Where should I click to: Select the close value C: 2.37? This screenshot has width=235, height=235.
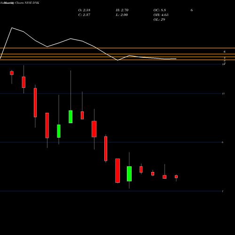pyautogui.click(x=84, y=15)
